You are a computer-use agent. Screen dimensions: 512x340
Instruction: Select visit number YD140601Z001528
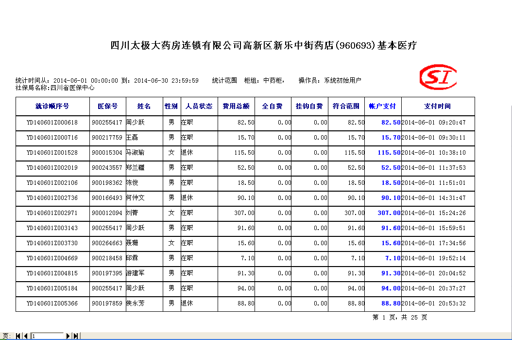[52, 153]
